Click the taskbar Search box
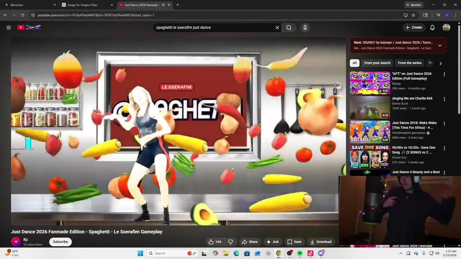The width and height of the screenshot is (461, 259). tap(173, 253)
